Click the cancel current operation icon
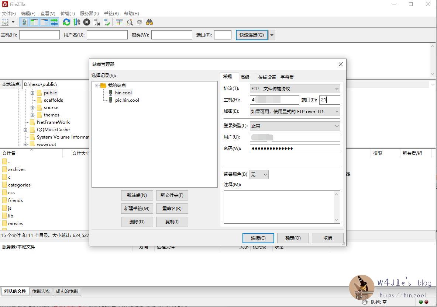437x307 pixels. pos(87,22)
